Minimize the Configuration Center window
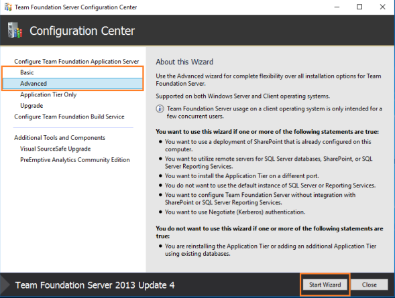This screenshot has width=395, height=298. coord(337,7)
